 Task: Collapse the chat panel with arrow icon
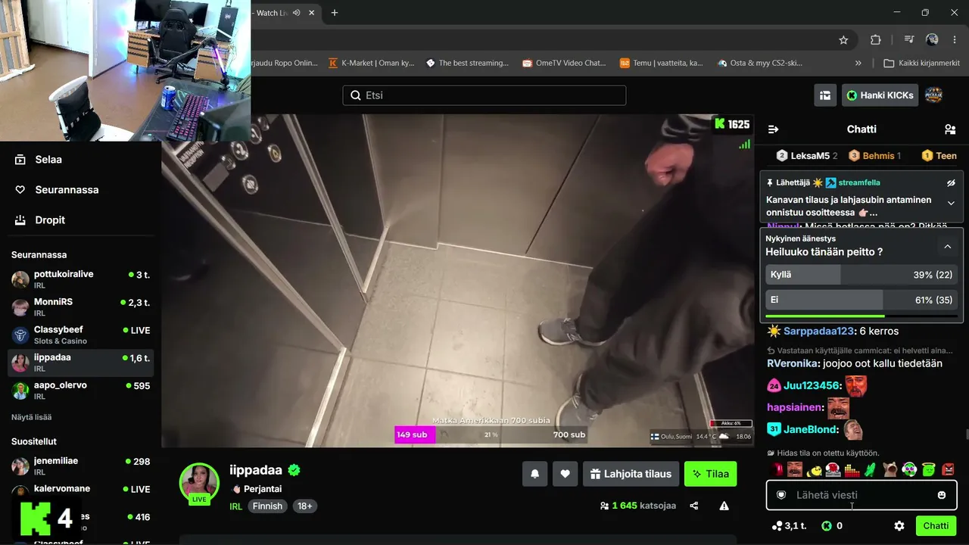[773, 129]
